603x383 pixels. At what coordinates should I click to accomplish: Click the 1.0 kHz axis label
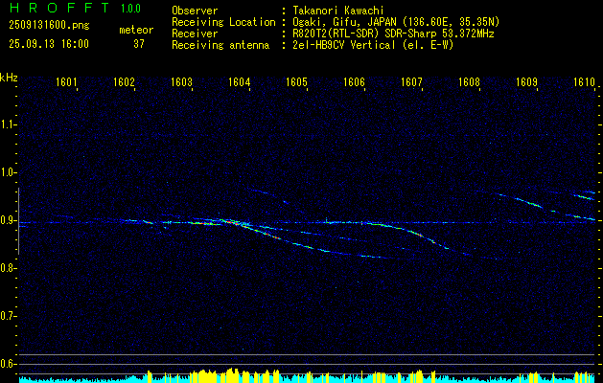click(8, 172)
